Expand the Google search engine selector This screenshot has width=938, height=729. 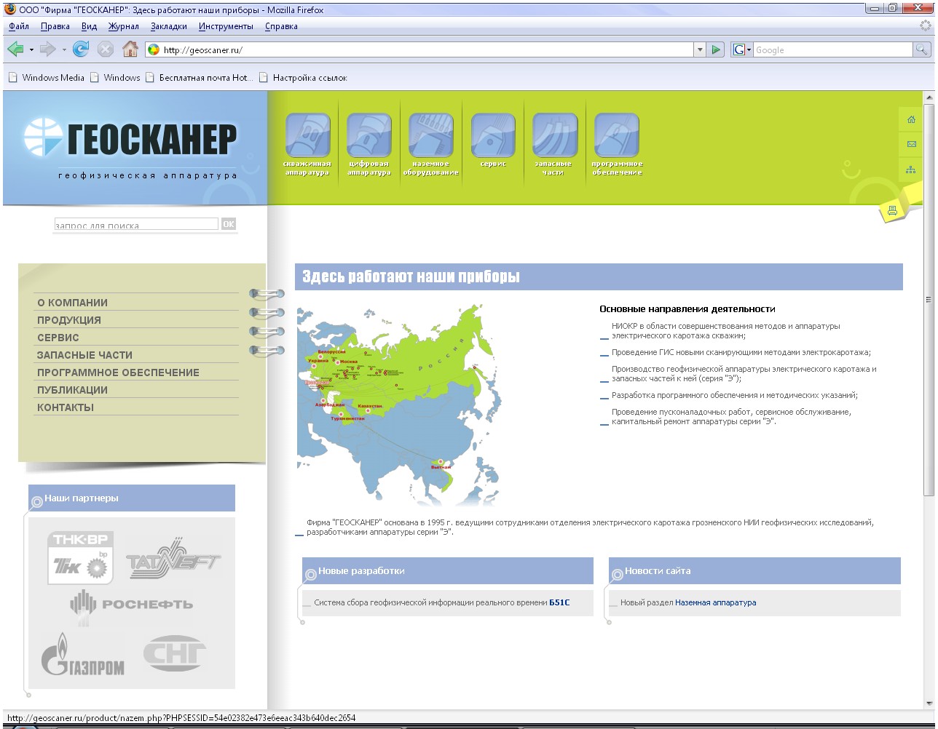[x=742, y=49]
